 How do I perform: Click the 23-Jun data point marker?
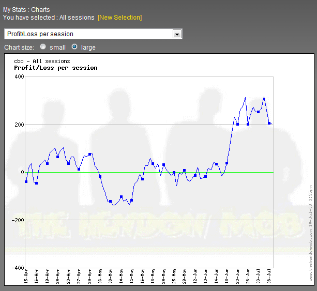[x=237, y=124]
